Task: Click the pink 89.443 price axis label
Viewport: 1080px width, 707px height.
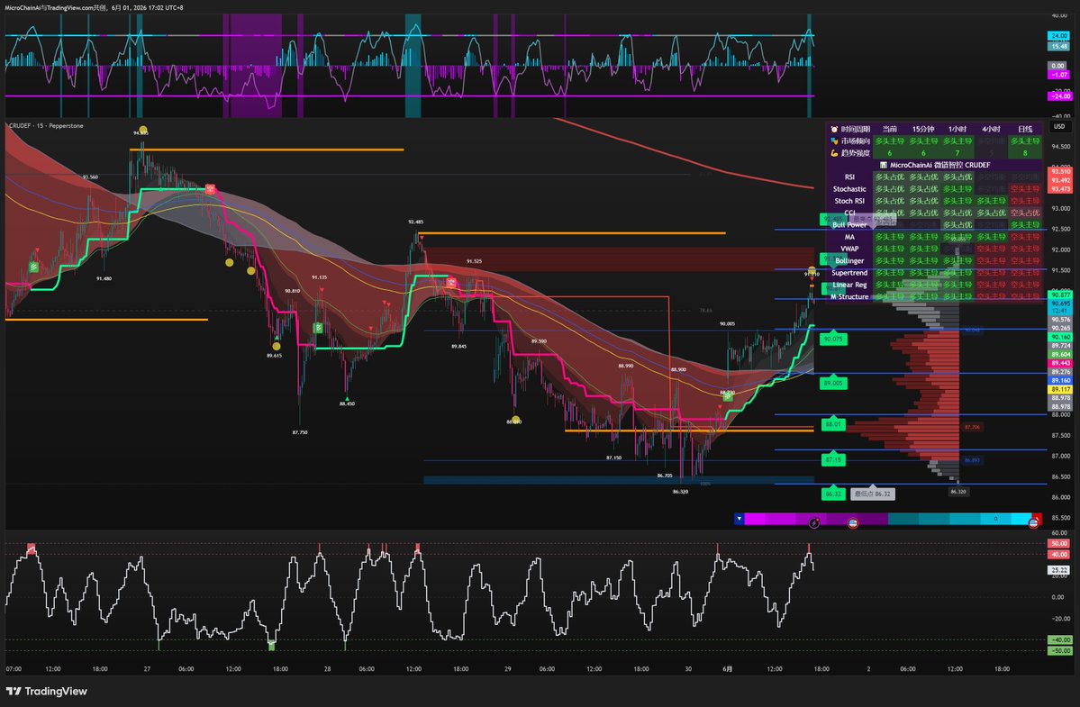Action: click(1060, 363)
